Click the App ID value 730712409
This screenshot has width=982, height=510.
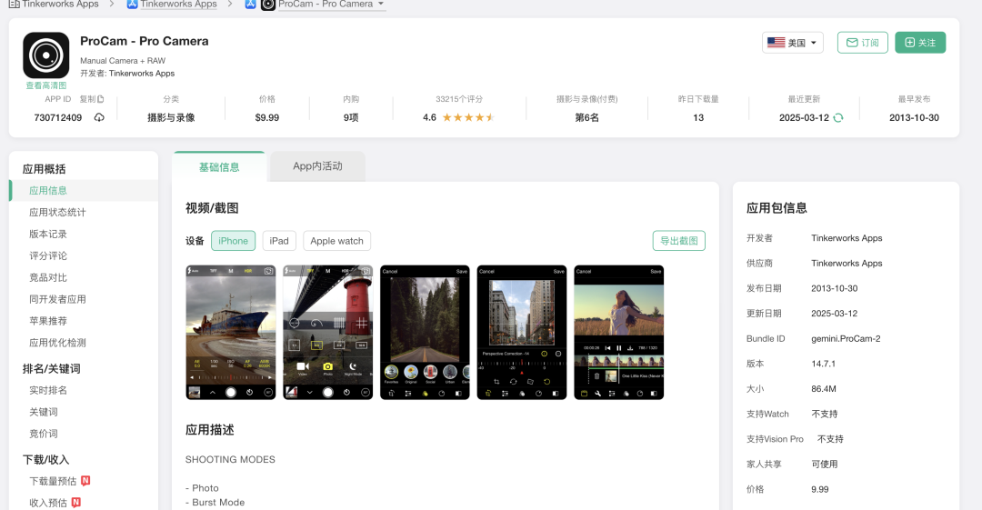57,118
